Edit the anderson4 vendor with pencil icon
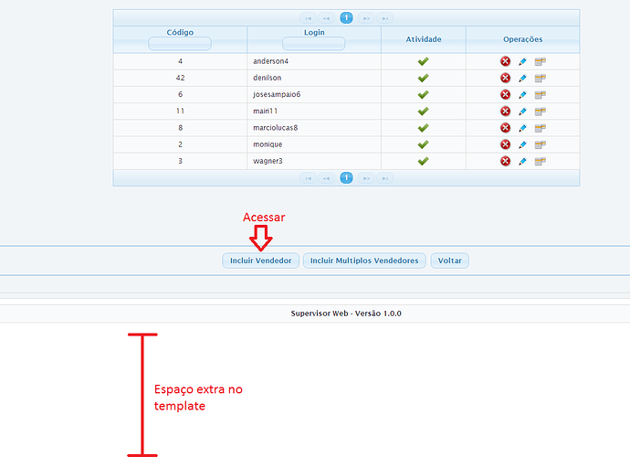630x457 pixels. tap(522, 61)
